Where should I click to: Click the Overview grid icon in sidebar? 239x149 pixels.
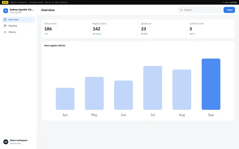(5, 20)
